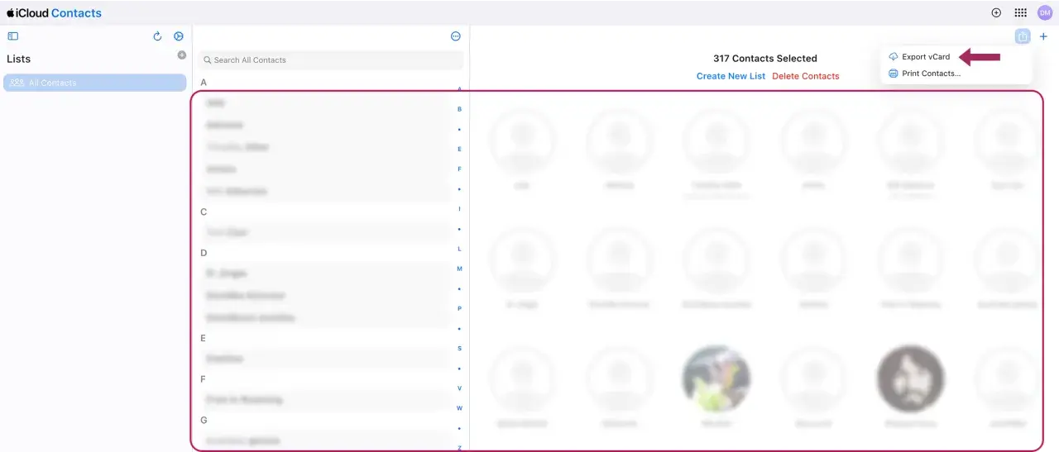Click Create New List link
The height and width of the screenshot is (452, 1059).
(x=731, y=76)
